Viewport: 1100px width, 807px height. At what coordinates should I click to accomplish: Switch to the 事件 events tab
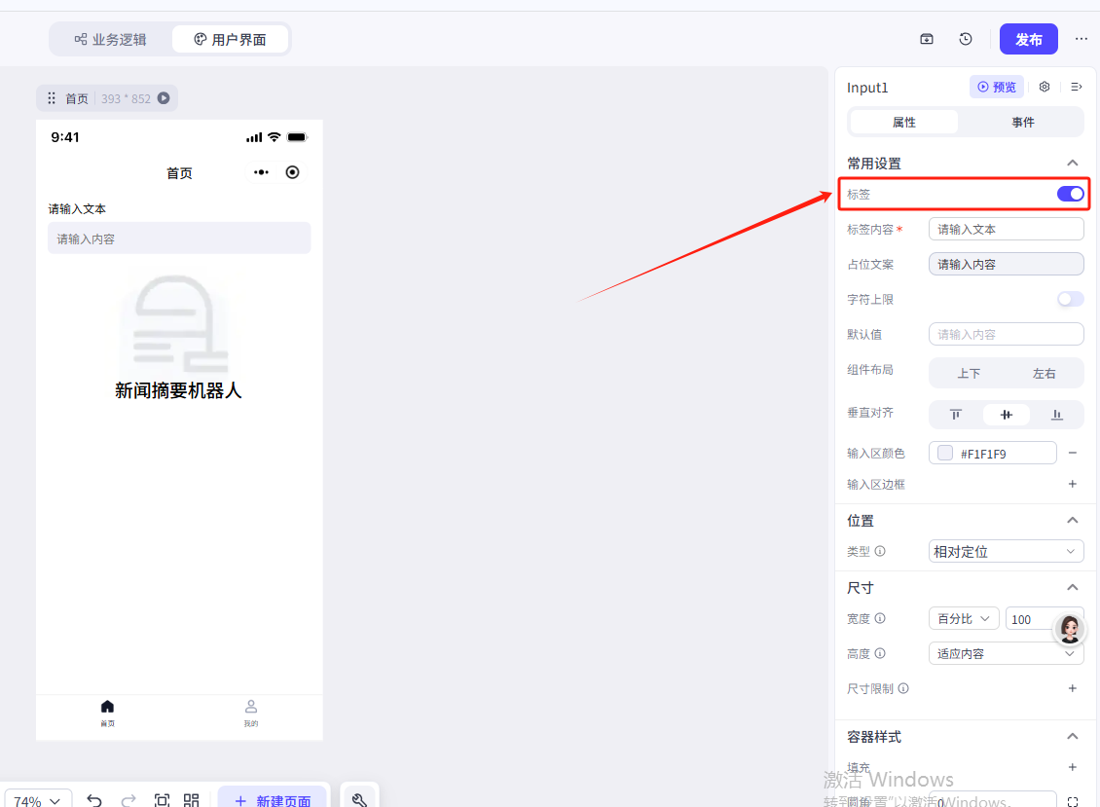click(x=1022, y=123)
